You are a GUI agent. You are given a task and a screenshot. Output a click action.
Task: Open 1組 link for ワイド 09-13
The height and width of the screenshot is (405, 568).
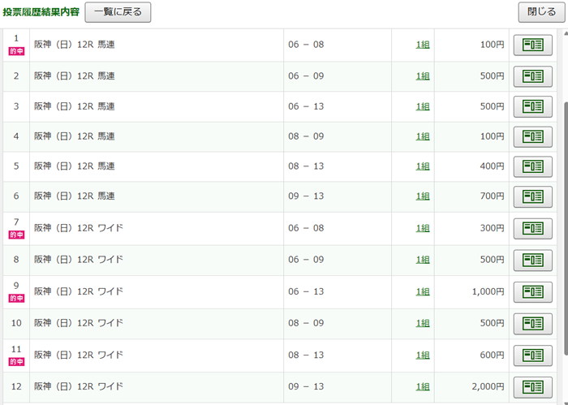[423, 386]
